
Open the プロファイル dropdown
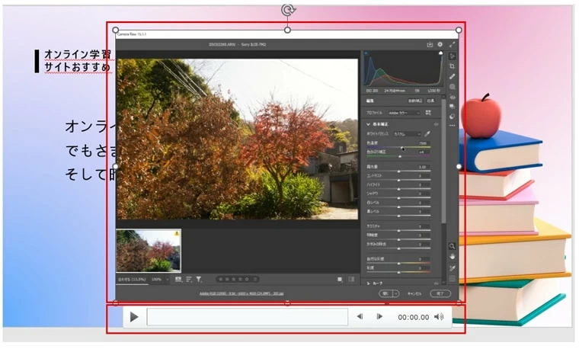[404, 113]
